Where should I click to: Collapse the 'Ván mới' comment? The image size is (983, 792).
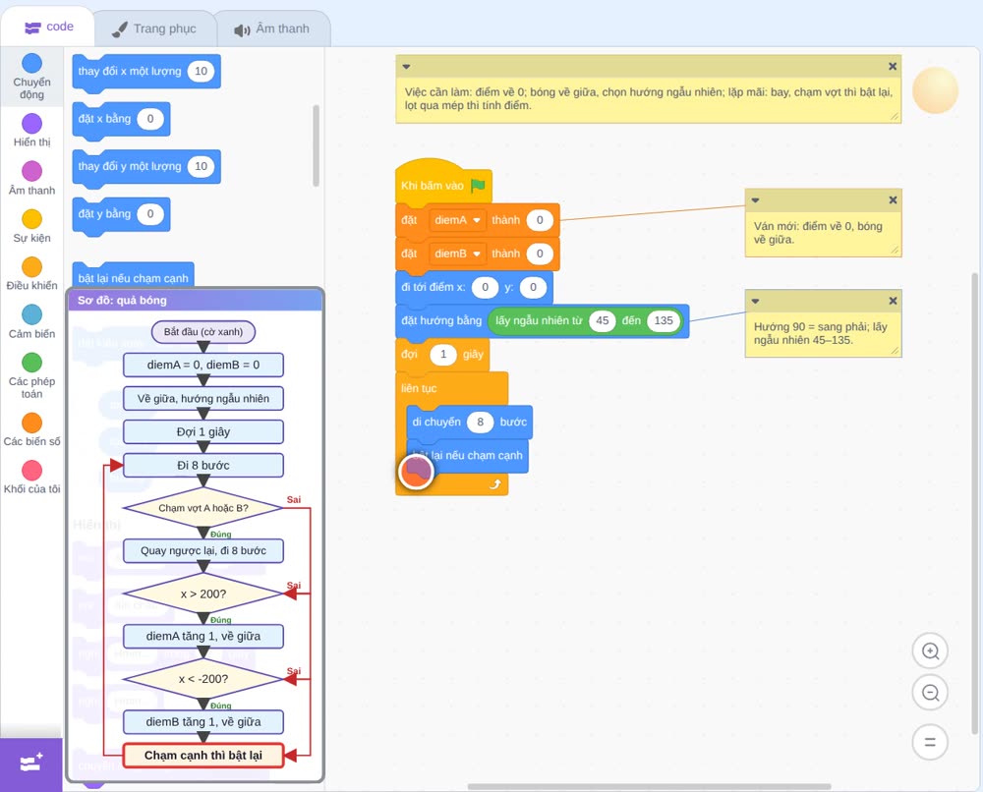click(755, 200)
